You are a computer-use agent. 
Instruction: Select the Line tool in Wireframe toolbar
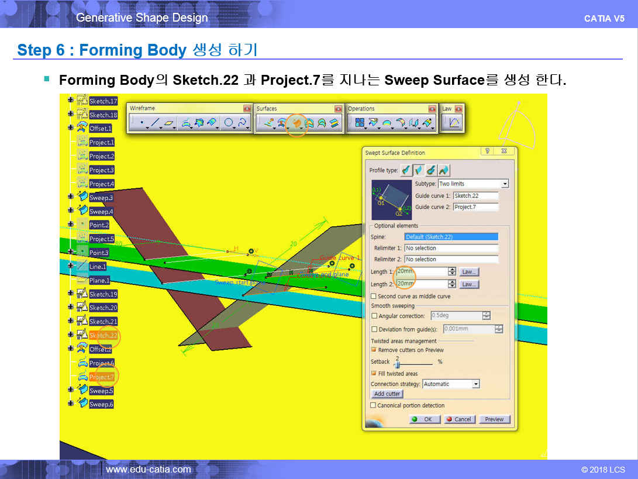[155, 123]
